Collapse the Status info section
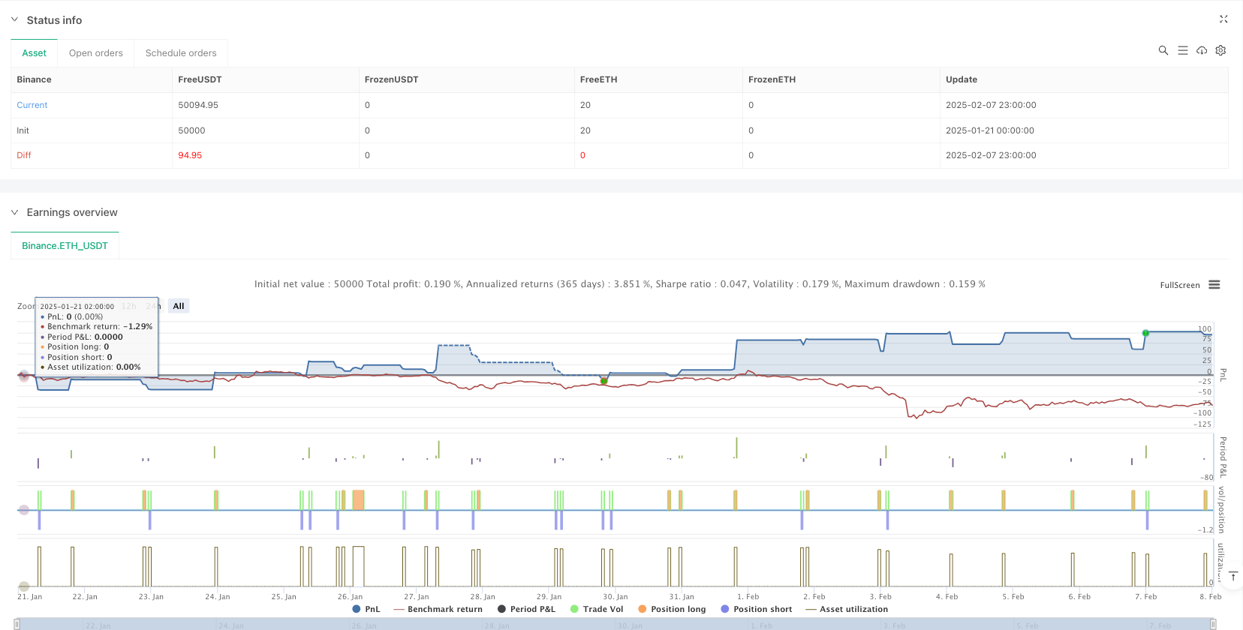The image size is (1243, 630). pos(14,20)
